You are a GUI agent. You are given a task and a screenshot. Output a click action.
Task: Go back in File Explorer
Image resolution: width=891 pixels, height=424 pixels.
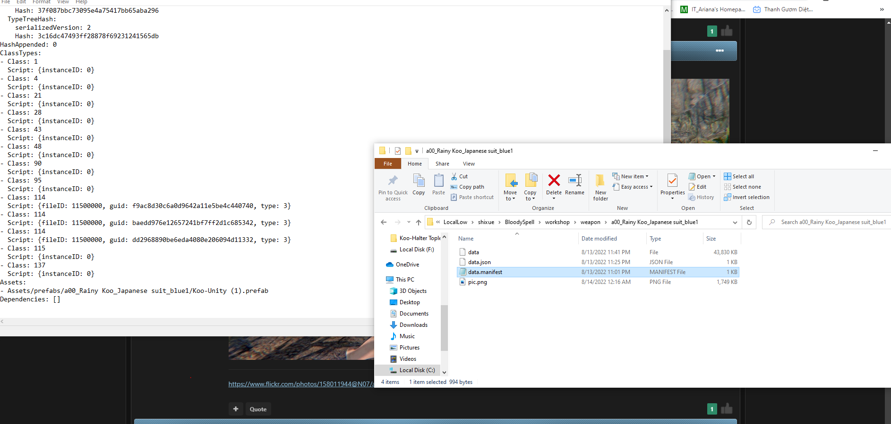[x=384, y=222]
